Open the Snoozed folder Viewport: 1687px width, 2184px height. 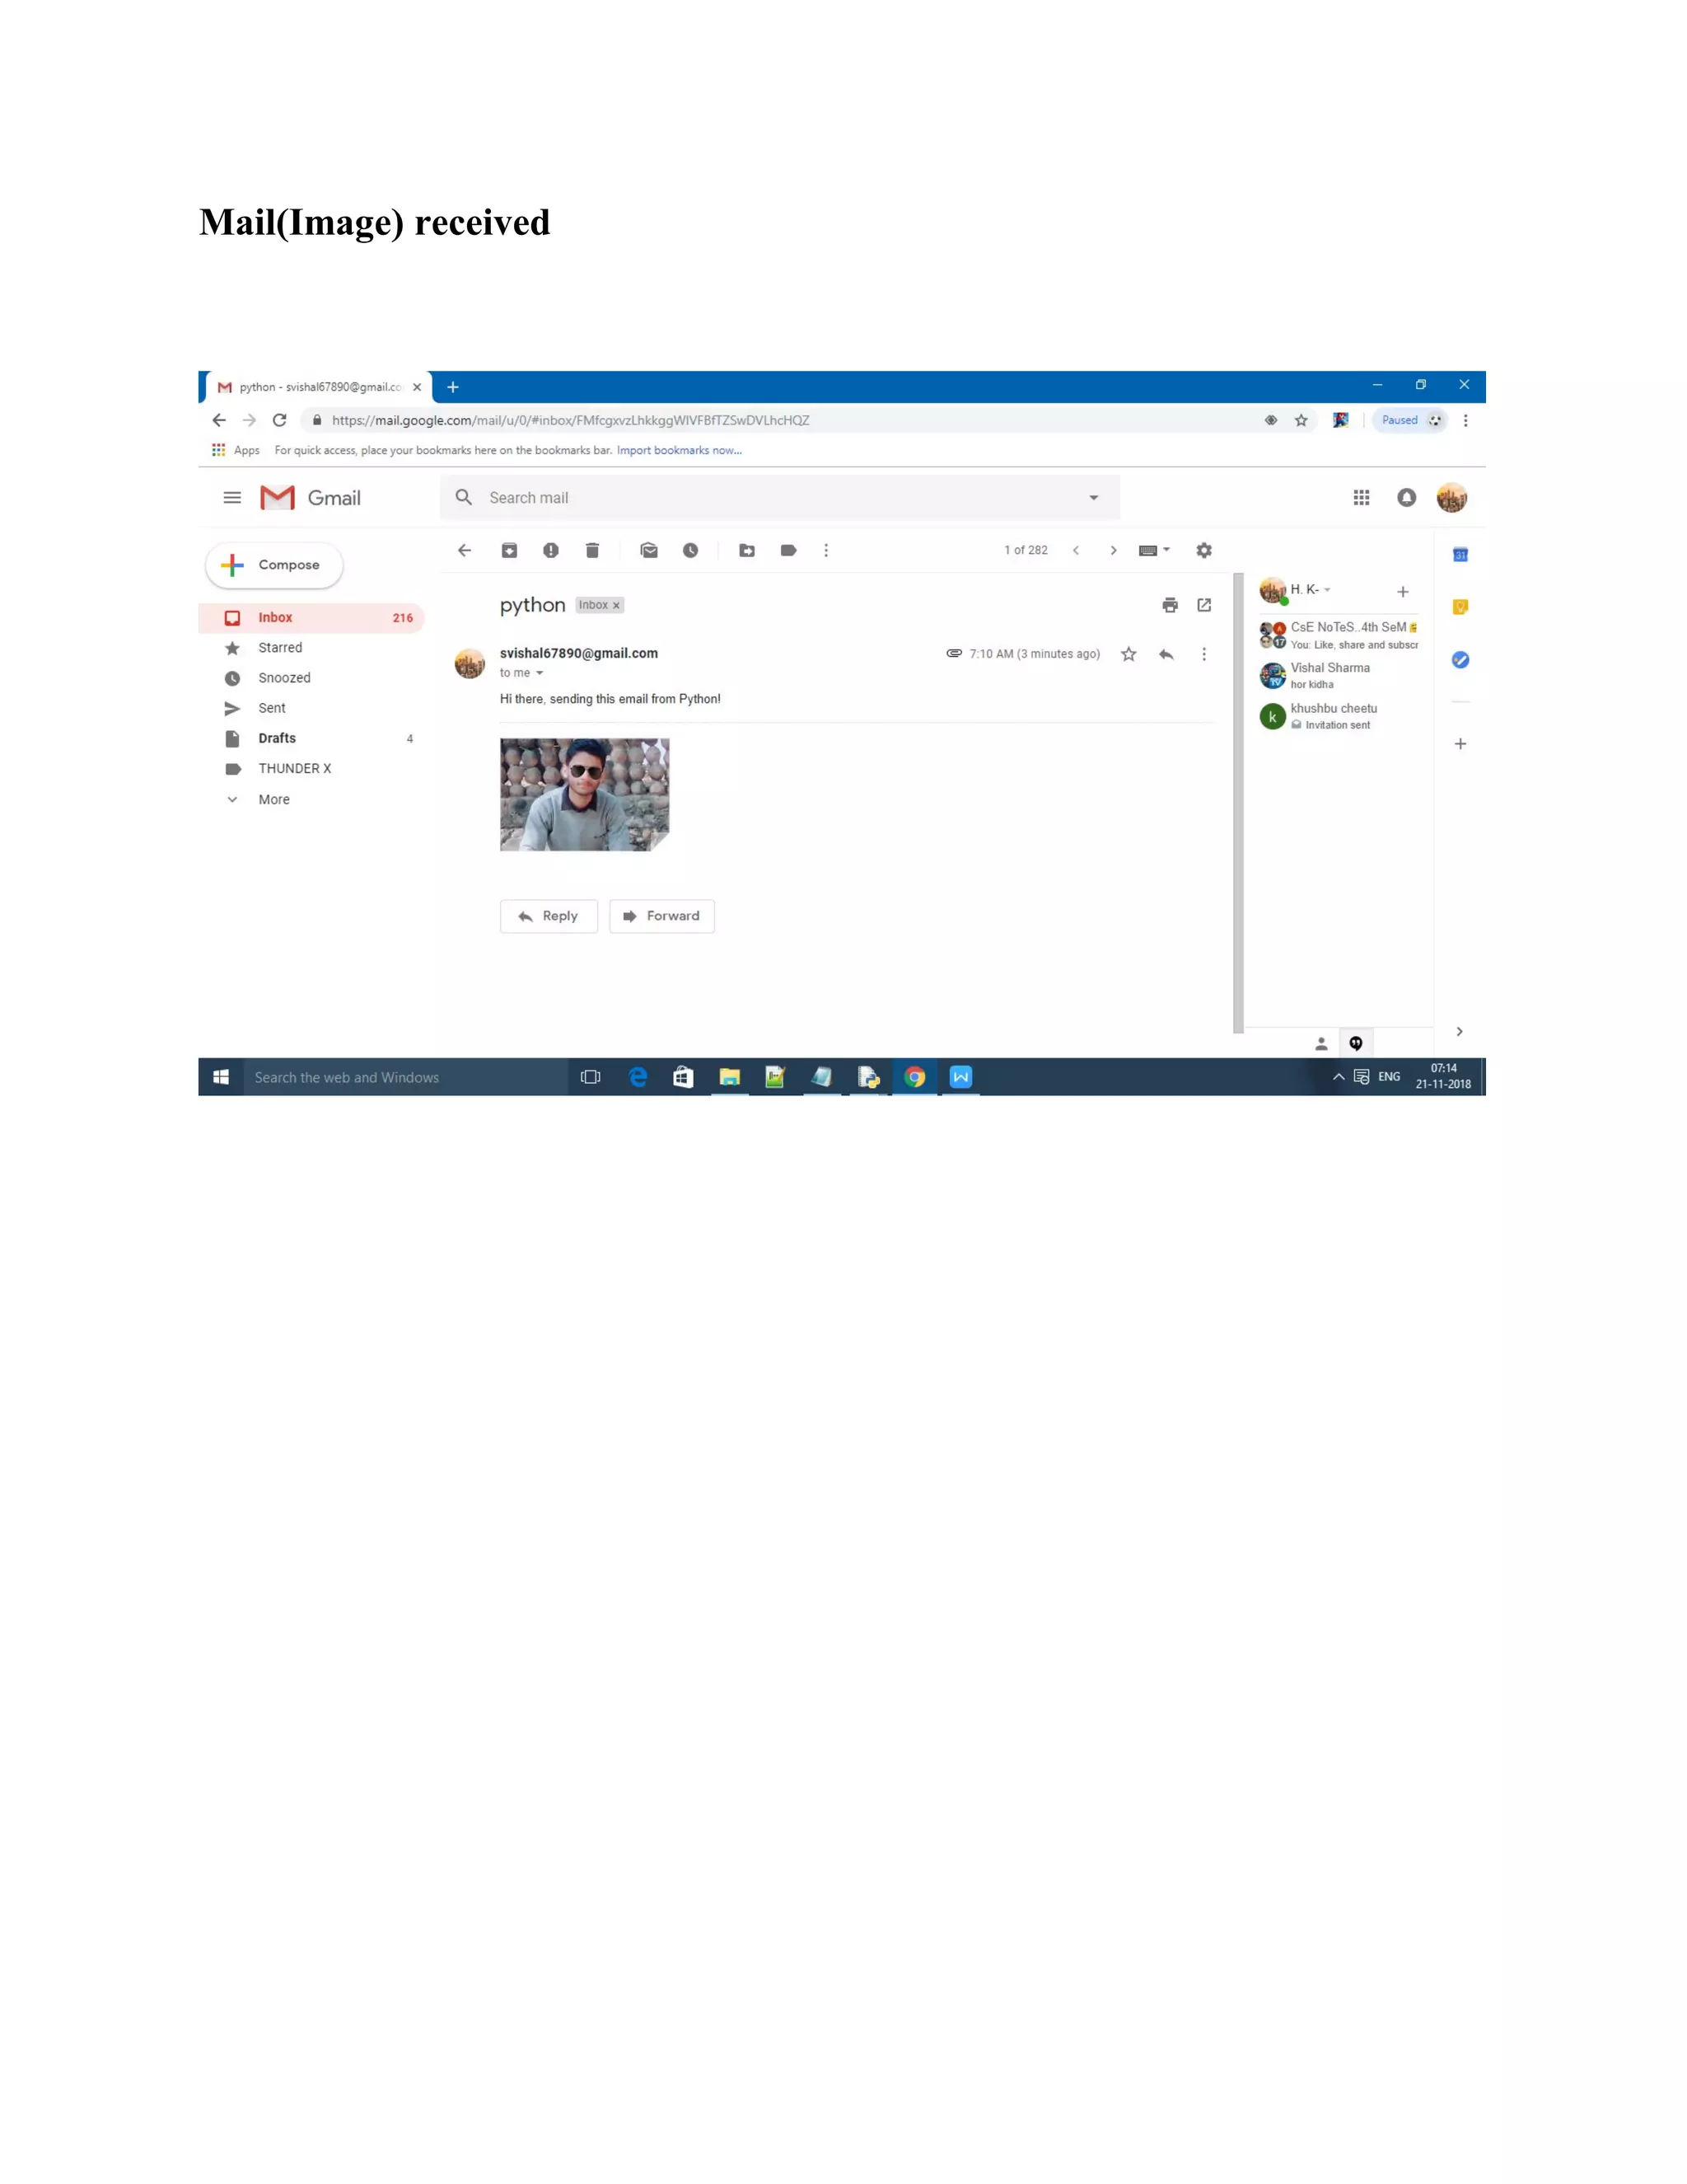click(x=312, y=678)
